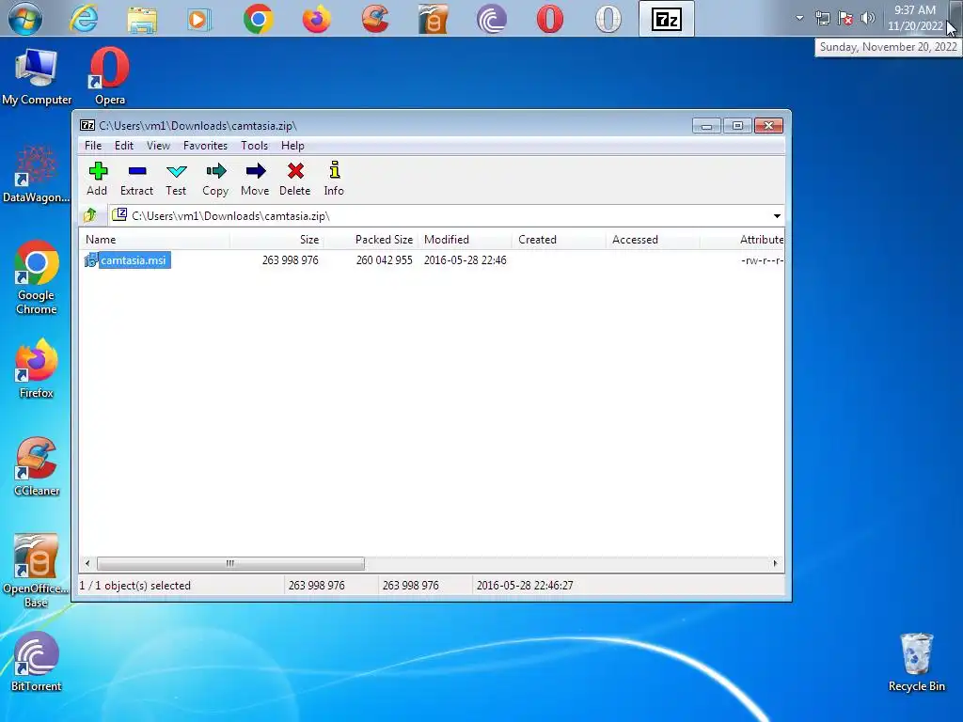963x722 pixels.
Task: Sort by the Name column header
Action: tap(154, 240)
